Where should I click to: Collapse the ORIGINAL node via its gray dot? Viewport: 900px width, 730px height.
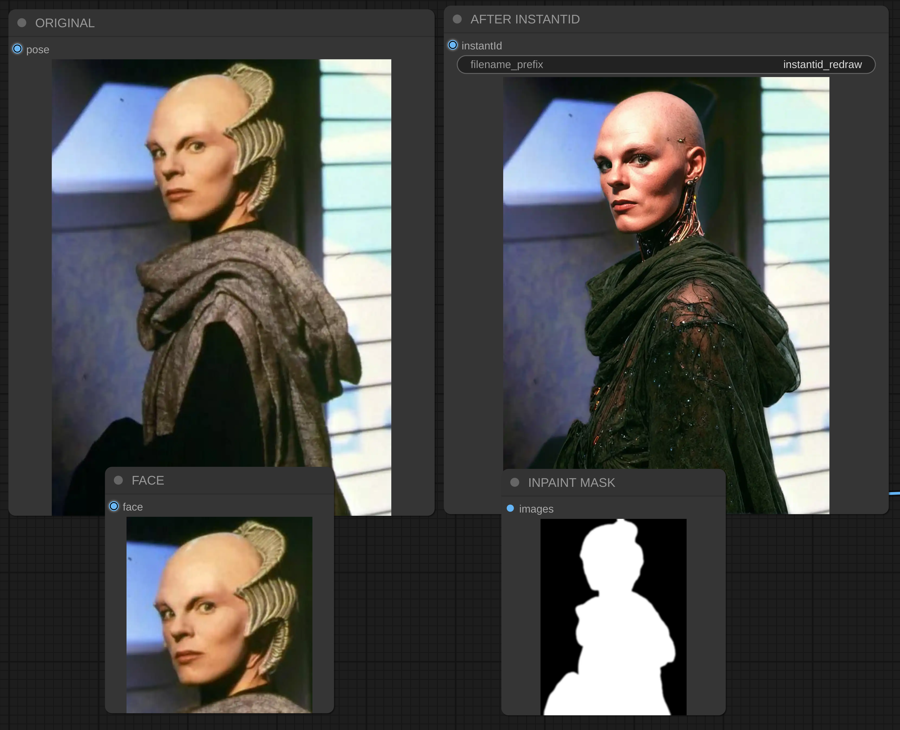pos(22,23)
